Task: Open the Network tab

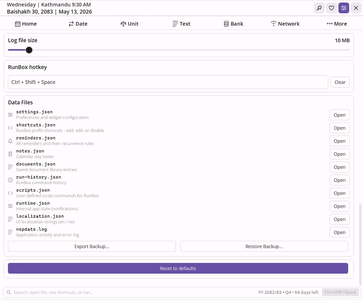Action: 285,24
